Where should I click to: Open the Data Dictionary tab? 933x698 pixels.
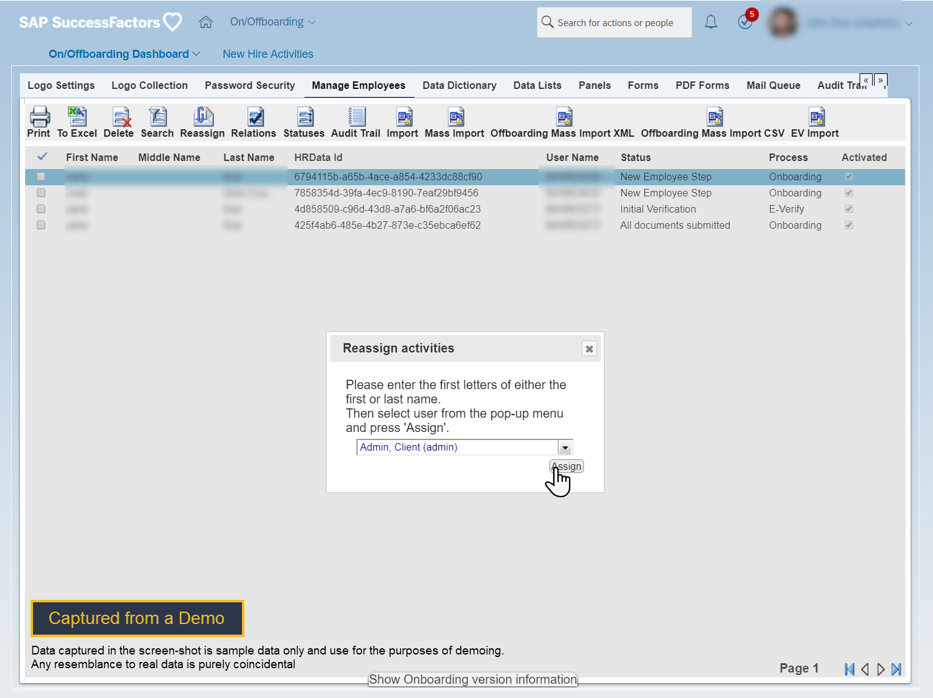coord(460,85)
